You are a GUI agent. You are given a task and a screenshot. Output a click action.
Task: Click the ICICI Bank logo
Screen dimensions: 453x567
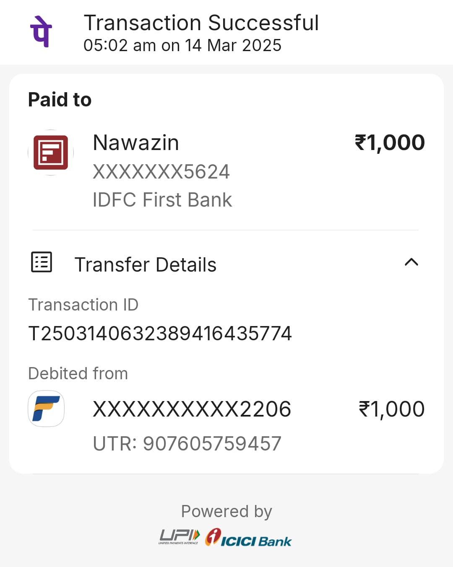coord(248,538)
